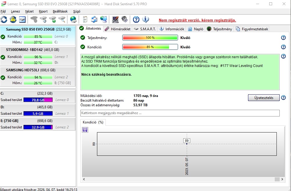Click the 'Nem regisztrált verzió' registration link
291x191 pixels.
tap(197, 20)
